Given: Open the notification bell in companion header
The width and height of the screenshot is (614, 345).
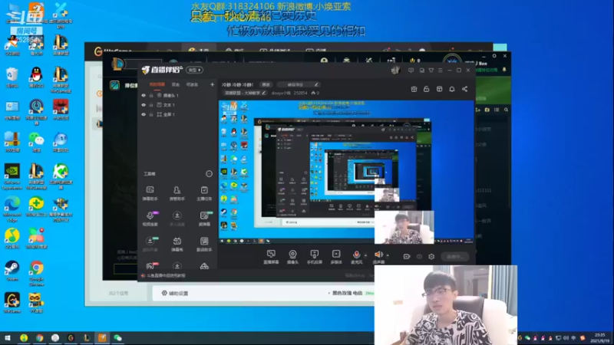Looking at the screenshot, I should coord(452,89).
